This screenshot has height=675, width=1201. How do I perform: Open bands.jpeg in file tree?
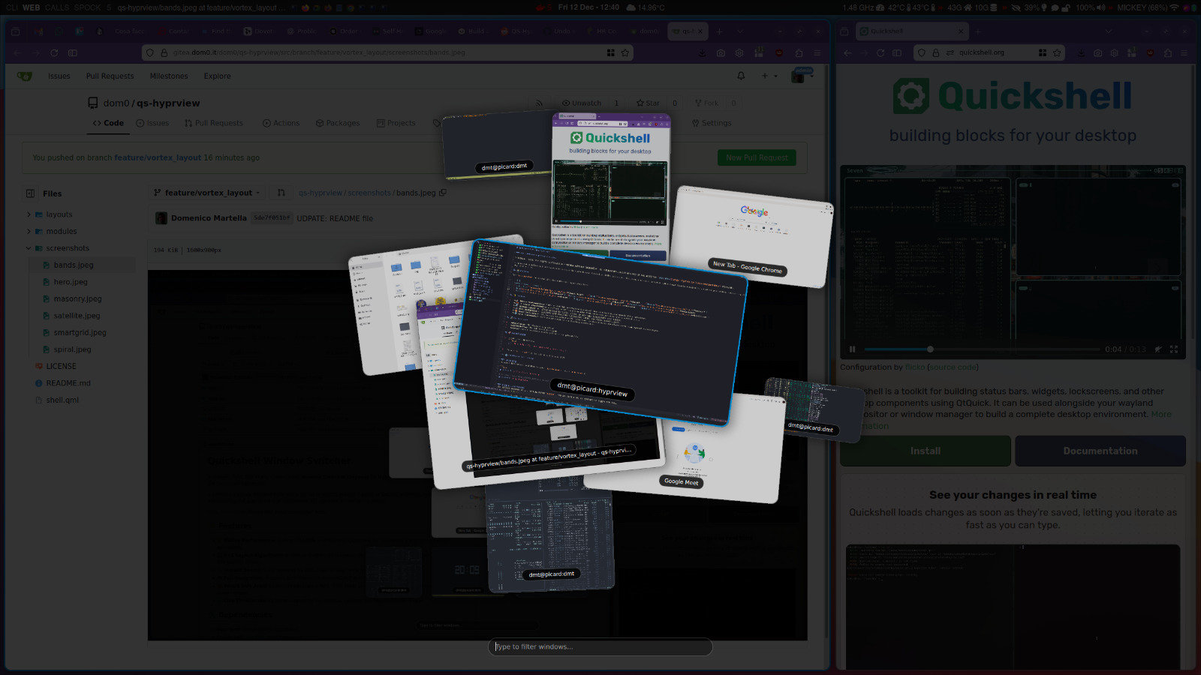tap(74, 265)
